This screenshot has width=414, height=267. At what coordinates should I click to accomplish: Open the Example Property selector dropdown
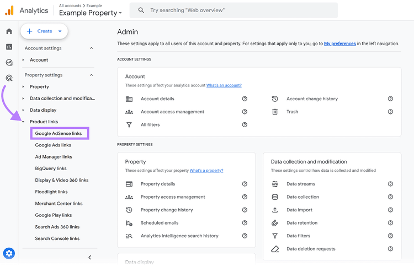[x=91, y=13]
